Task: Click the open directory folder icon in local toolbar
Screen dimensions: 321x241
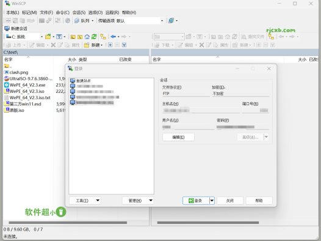Action: click(x=48, y=37)
